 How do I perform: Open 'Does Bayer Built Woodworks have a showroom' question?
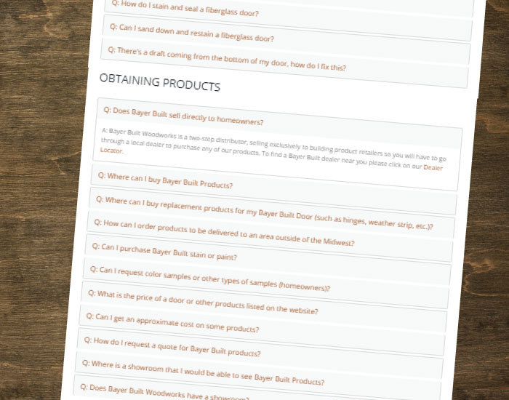[164, 392]
